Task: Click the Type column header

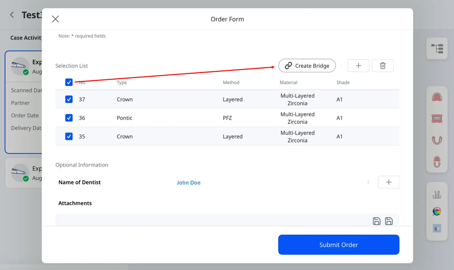Action: point(122,83)
